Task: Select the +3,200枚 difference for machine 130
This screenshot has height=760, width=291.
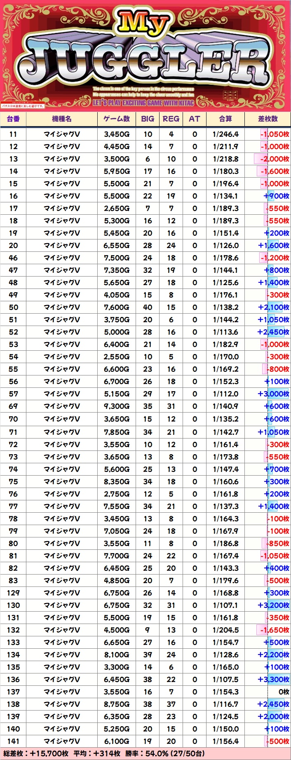Action: point(274,605)
